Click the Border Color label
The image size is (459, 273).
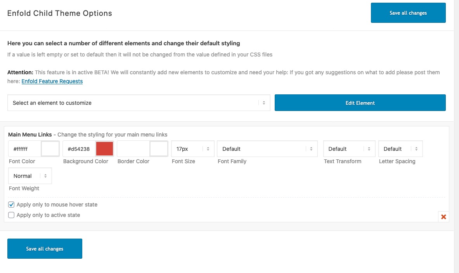point(133,161)
